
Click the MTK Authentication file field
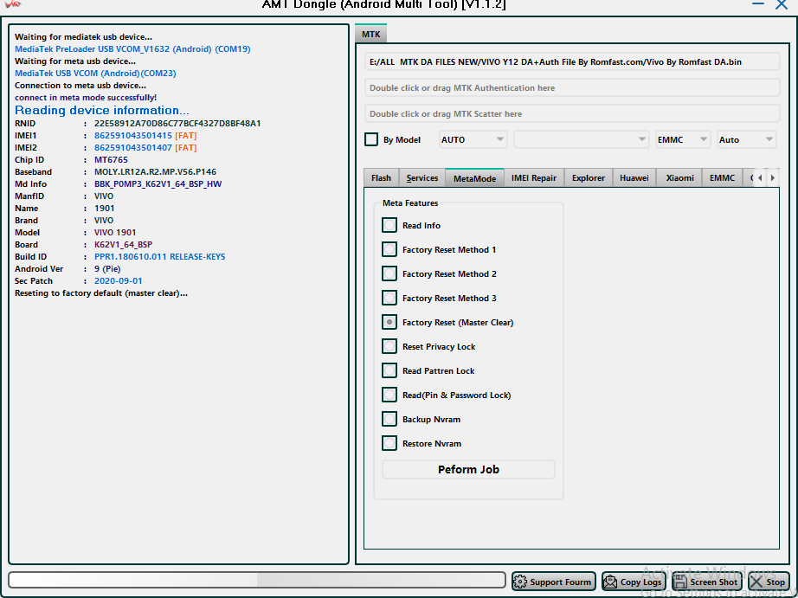pyautogui.click(x=572, y=87)
